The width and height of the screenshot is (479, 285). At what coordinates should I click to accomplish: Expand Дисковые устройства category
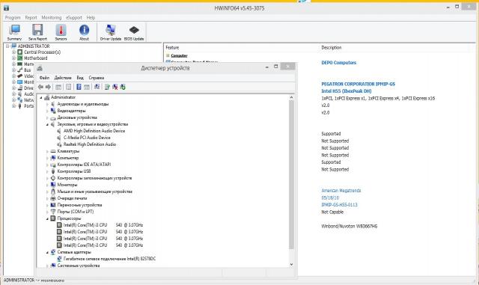coord(47,117)
